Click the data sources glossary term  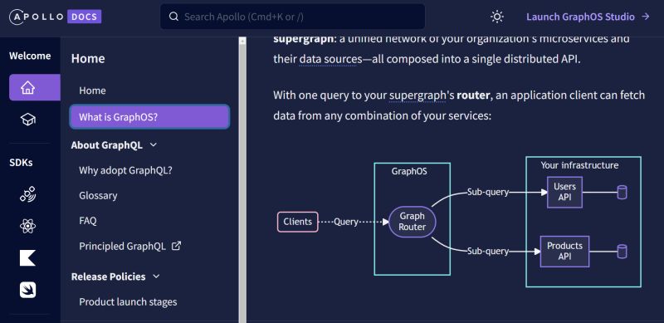point(330,59)
